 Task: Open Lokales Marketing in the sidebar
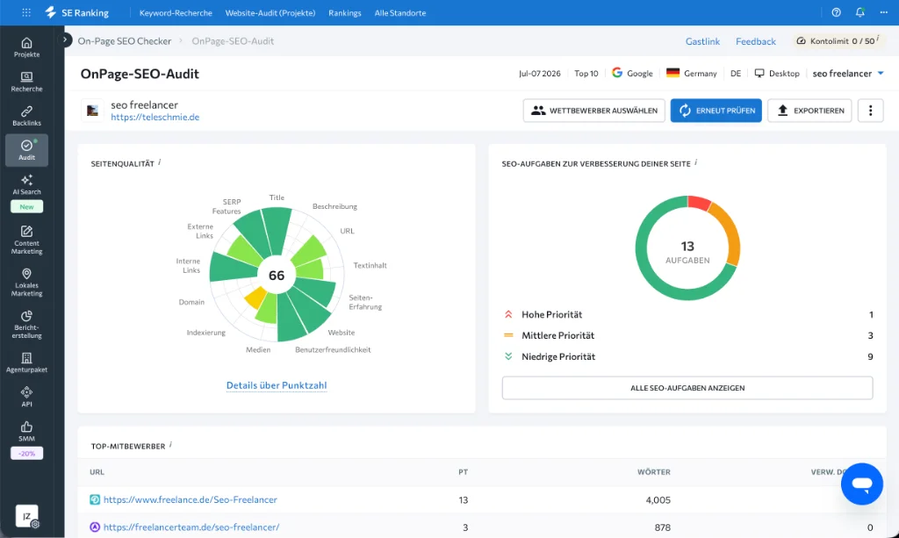pyautogui.click(x=26, y=283)
